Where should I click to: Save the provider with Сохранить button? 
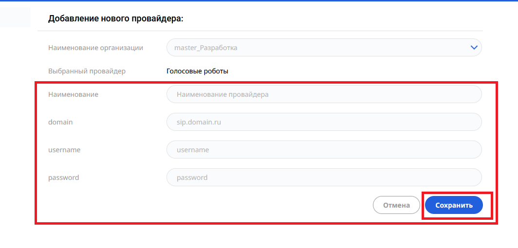(454, 205)
